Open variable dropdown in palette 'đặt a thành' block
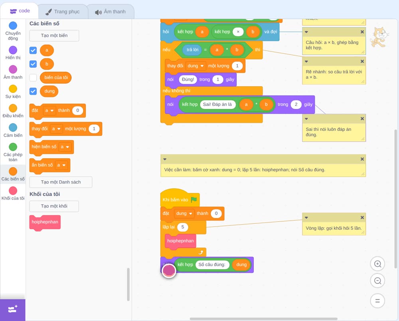This screenshot has width=399, height=321. (49, 110)
